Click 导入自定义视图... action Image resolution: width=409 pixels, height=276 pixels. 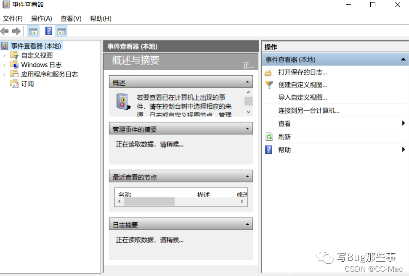(302, 97)
